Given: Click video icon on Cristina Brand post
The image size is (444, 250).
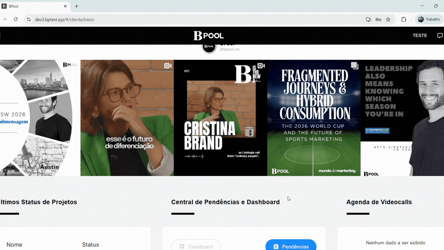Looking at the screenshot, I should tap(261, 66).
